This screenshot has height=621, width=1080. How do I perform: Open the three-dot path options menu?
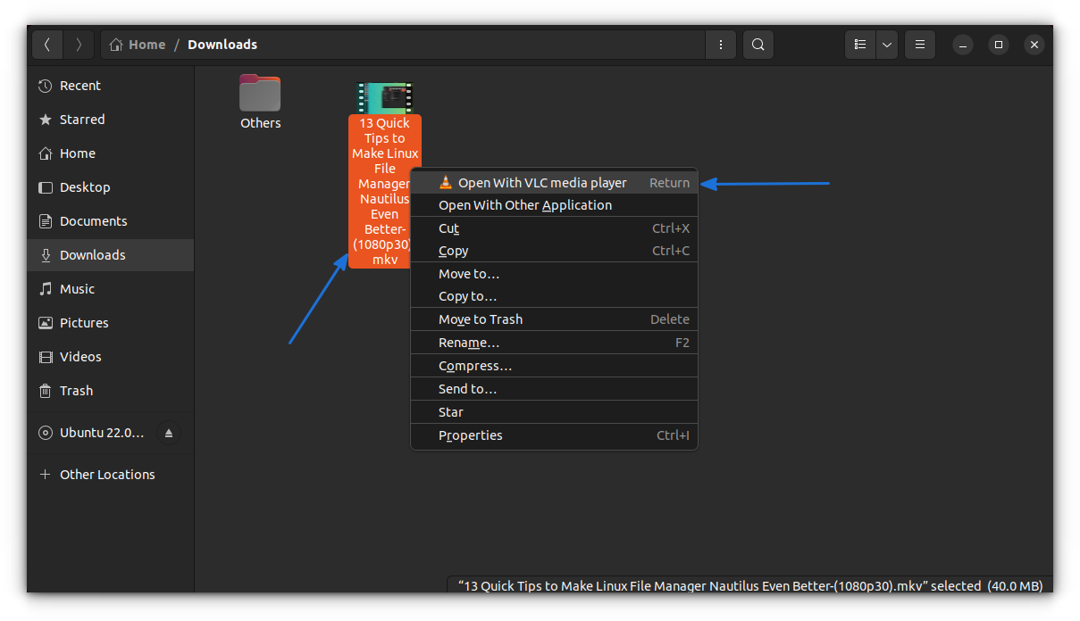[x=720, y=45]
